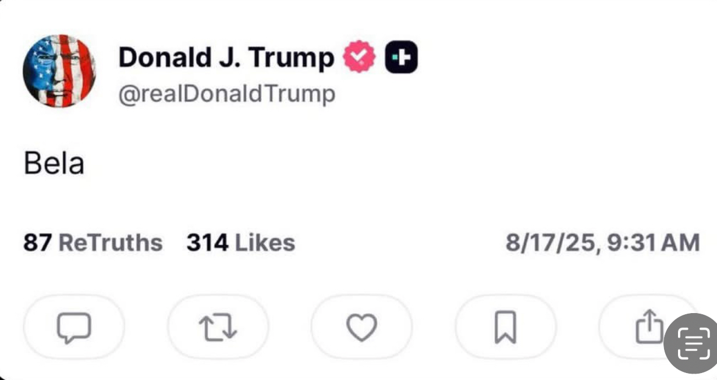Open the ReTruths label list

point(111,243)
